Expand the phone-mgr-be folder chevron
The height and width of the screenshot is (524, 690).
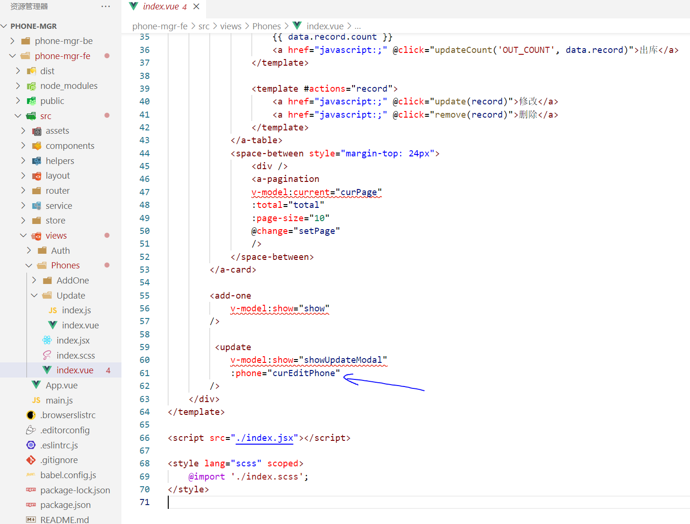tap(13, 41)
